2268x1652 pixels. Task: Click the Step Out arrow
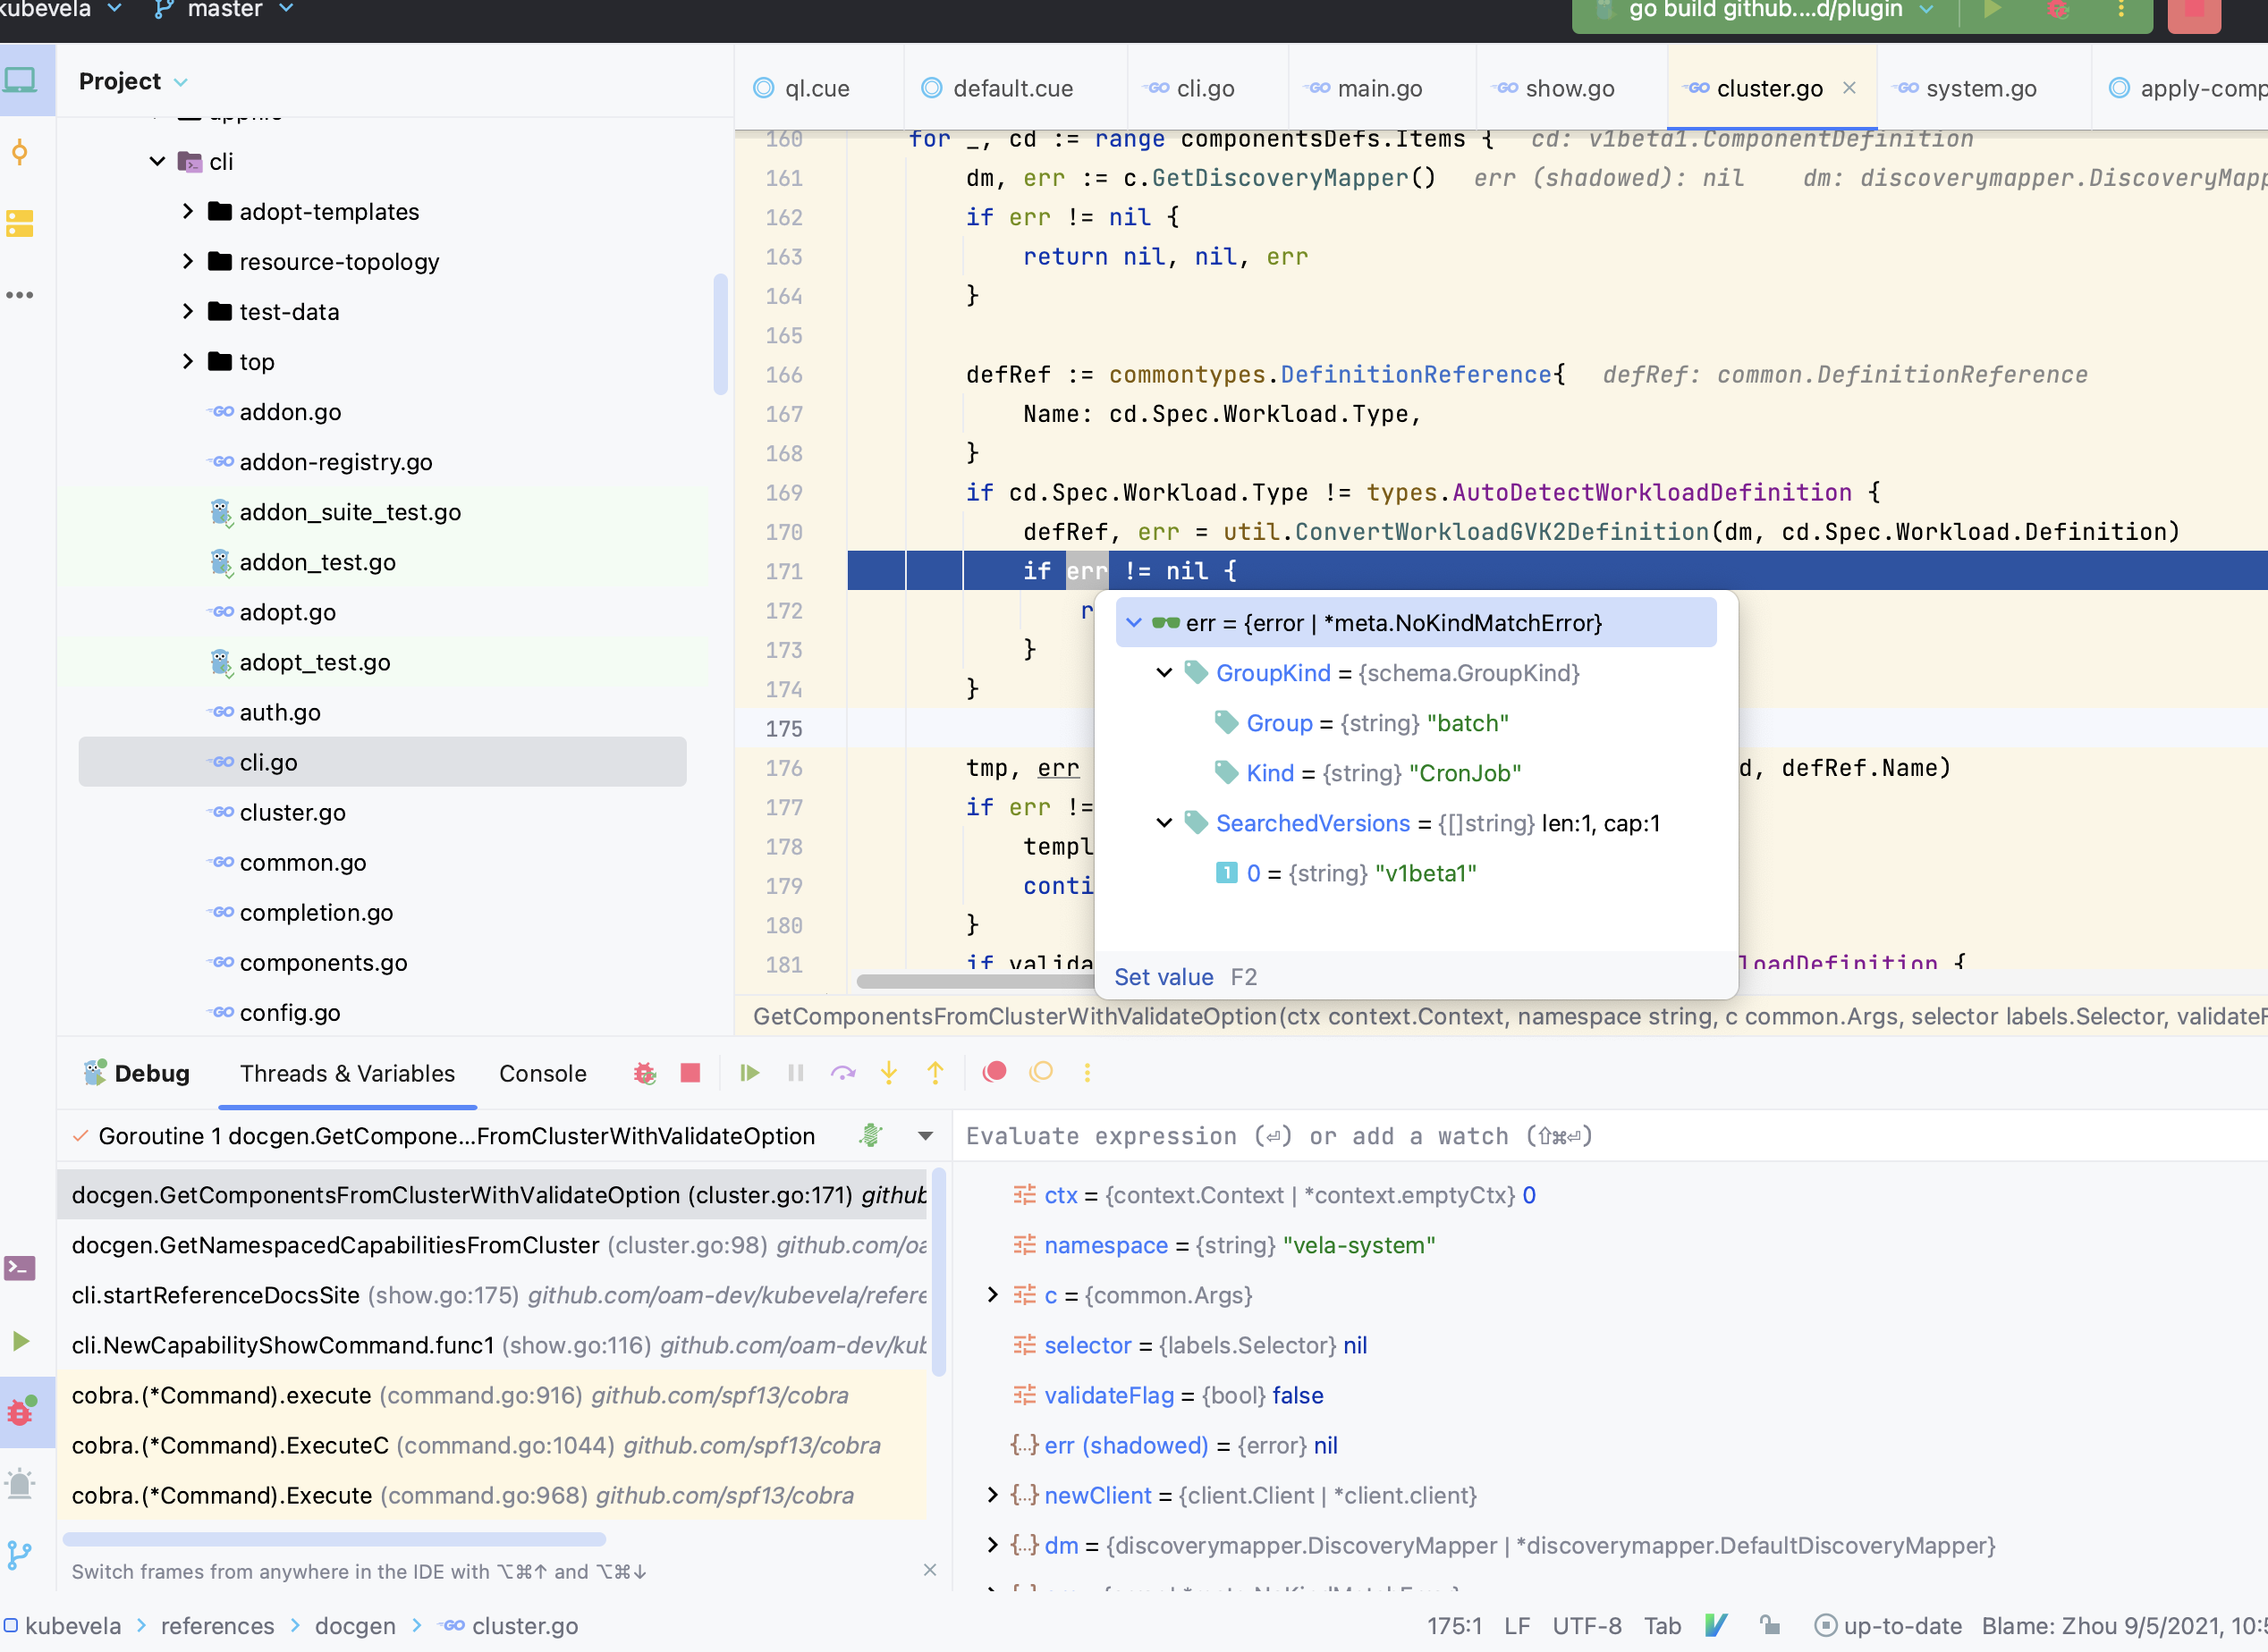pyautogui.click(x=935, y=1073)
